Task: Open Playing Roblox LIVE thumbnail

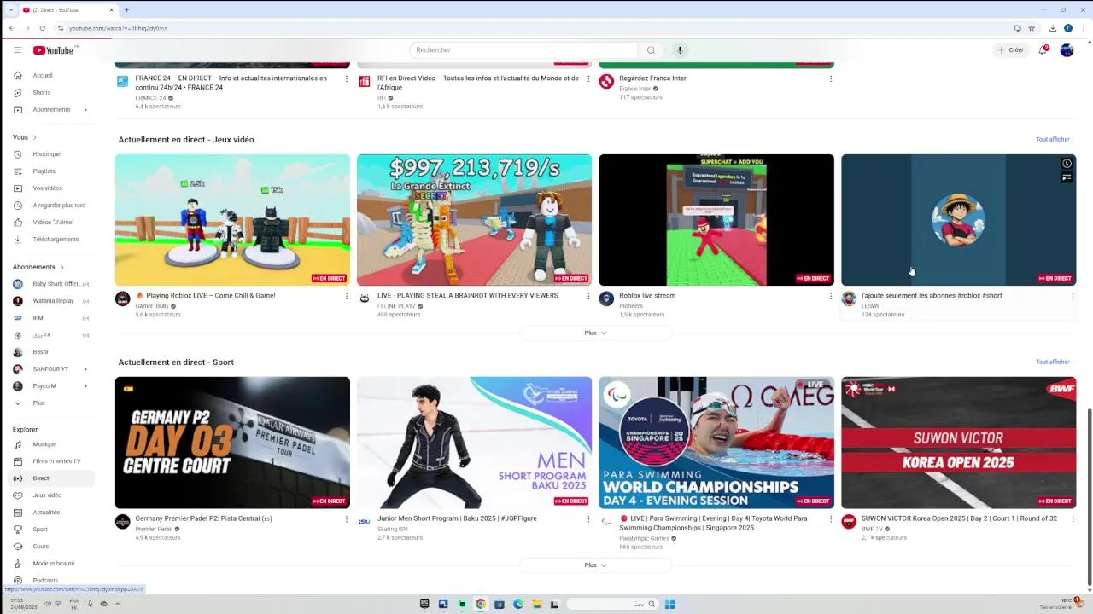Action: click(x=232, y=220)
